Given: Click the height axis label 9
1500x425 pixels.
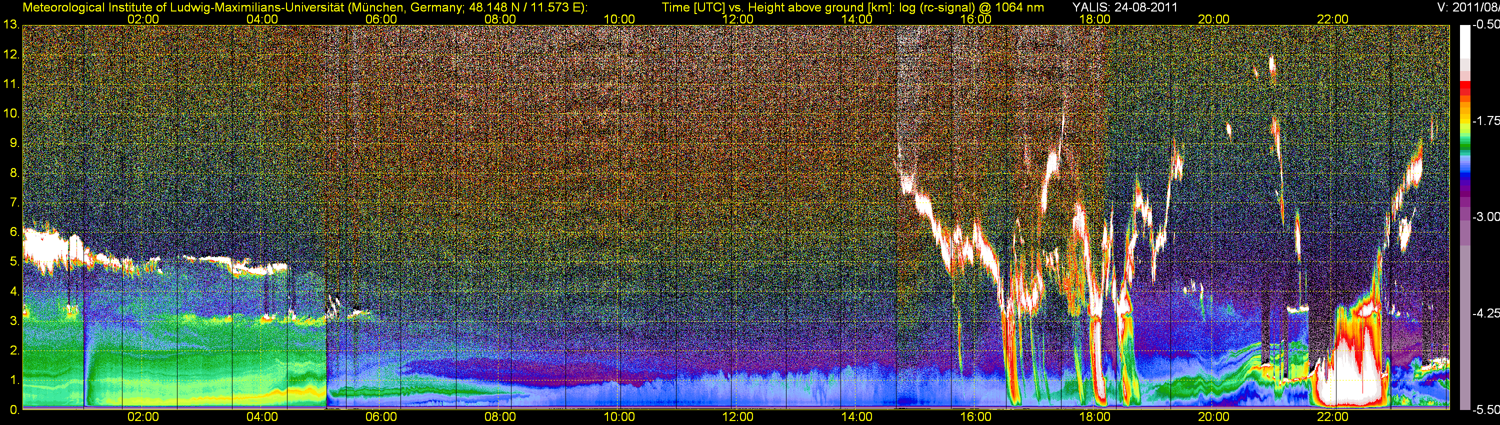Looking at the screenshot, I should [14, 143].
